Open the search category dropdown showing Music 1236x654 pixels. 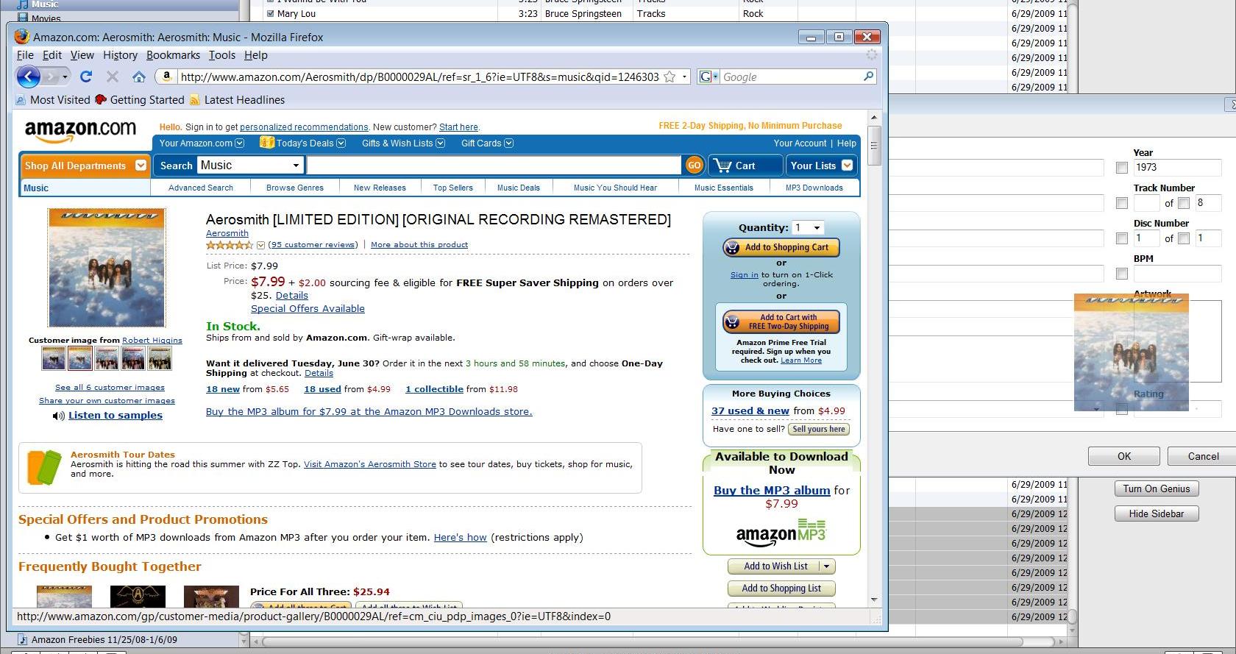tap(250, 166)
